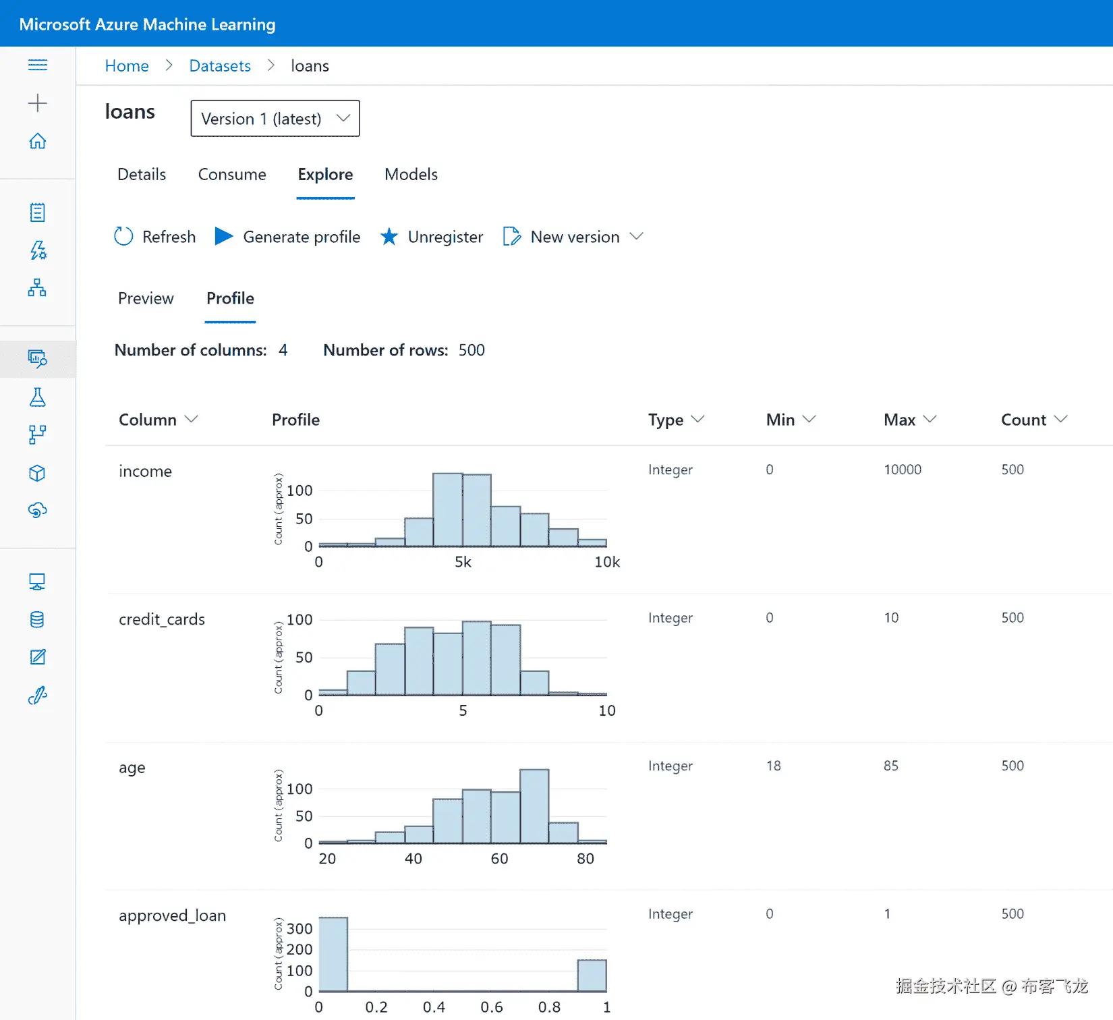Click the Unregister button label
This screenshot has width=1113, height=1020.
click(445, 237)
